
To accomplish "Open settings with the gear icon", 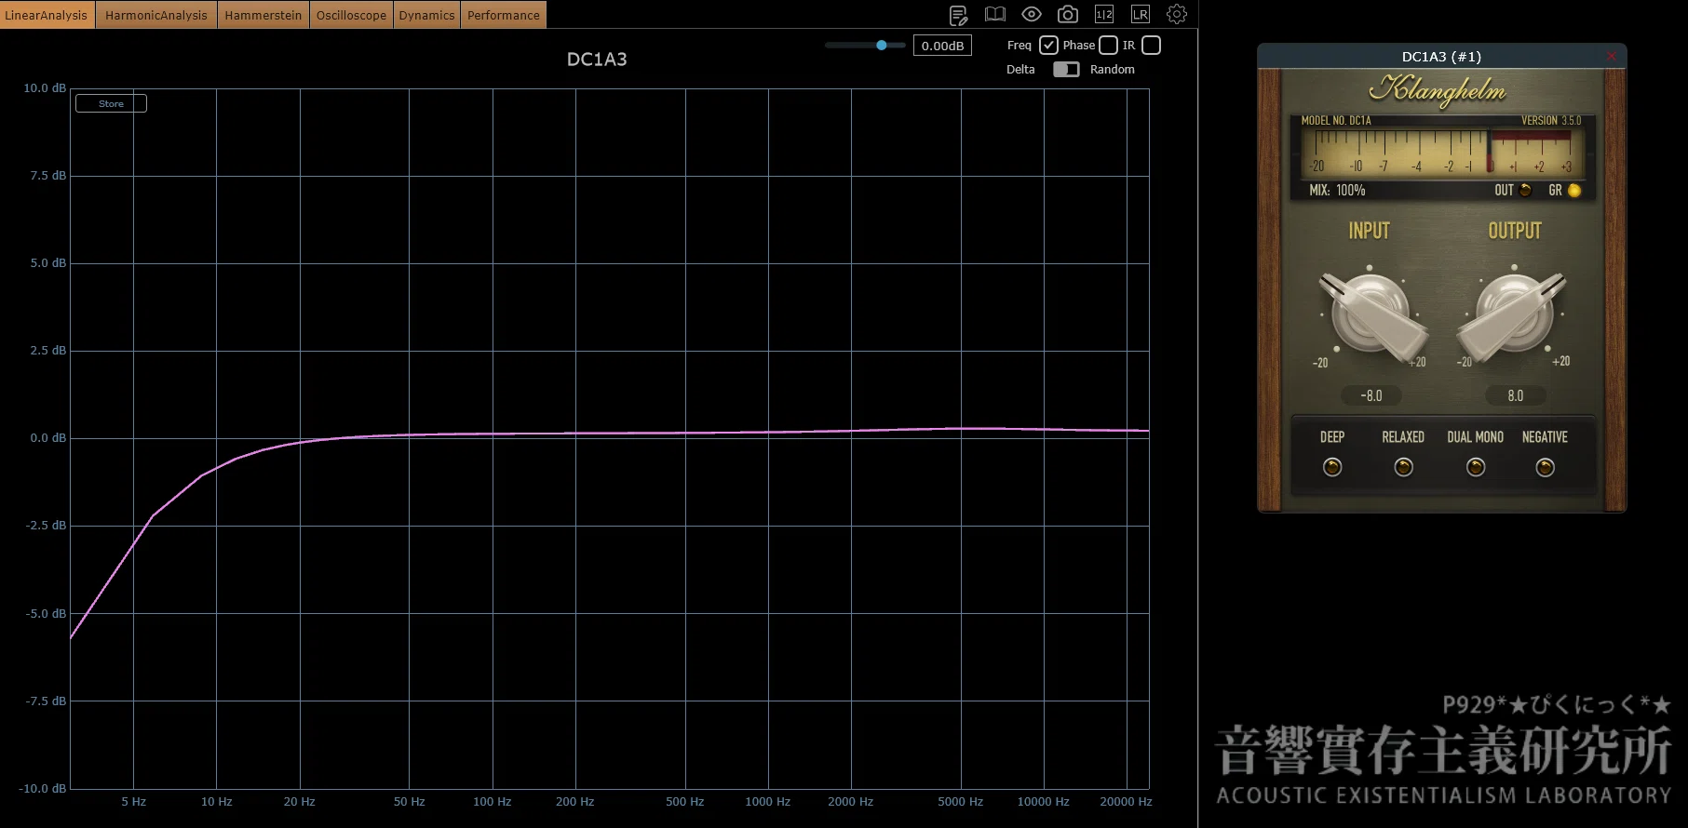I will point(1177,15).
